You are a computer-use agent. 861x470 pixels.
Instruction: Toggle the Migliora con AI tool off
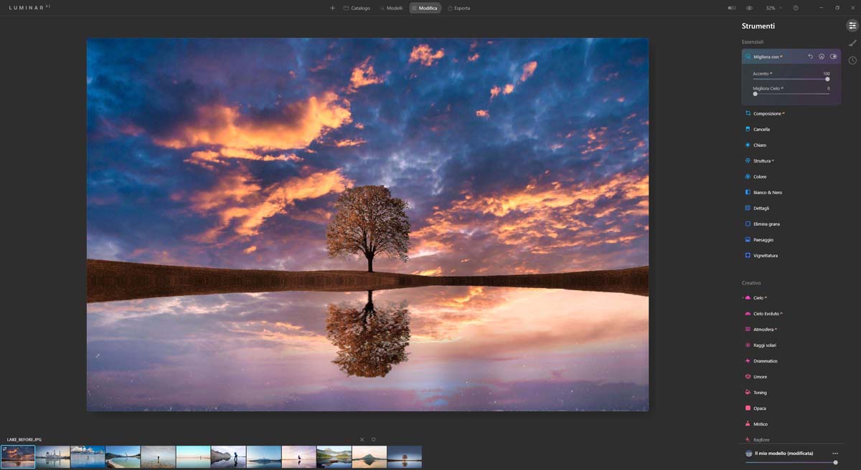point(833,57)
